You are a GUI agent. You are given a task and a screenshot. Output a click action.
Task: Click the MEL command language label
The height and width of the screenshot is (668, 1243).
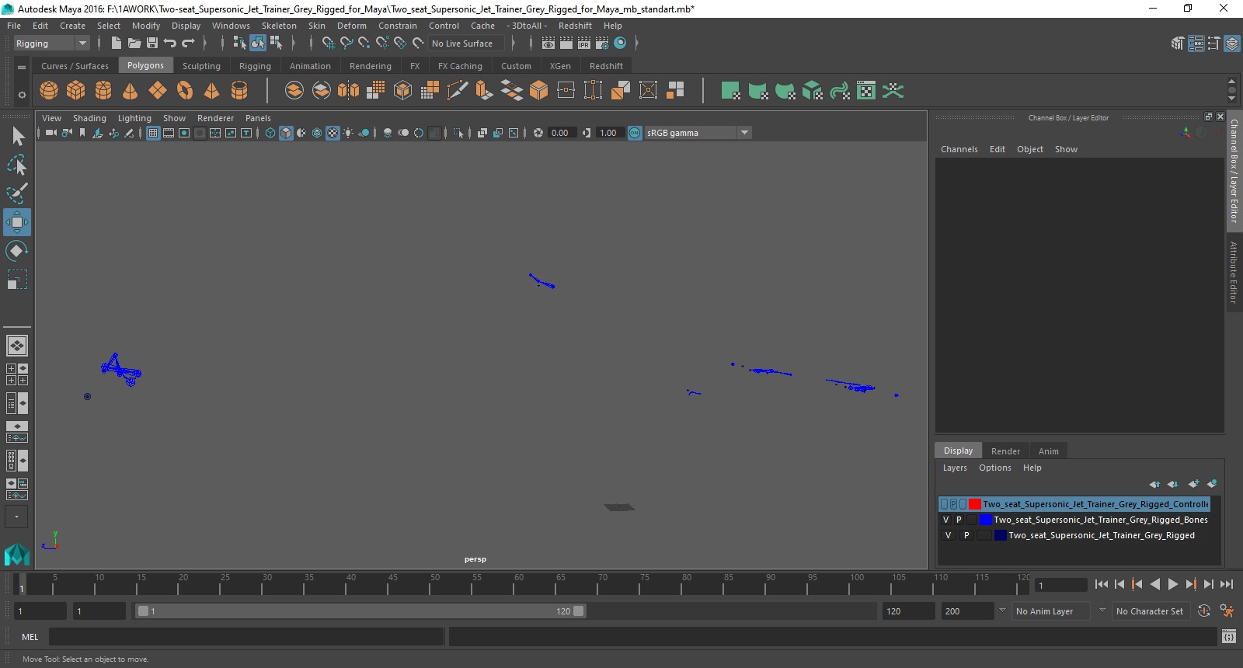coord(30,637)
